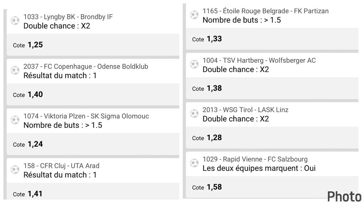Click soccer ball icon beside WSG Tirol match
Screen dimensions: 362x203
(x=194, y=114)
